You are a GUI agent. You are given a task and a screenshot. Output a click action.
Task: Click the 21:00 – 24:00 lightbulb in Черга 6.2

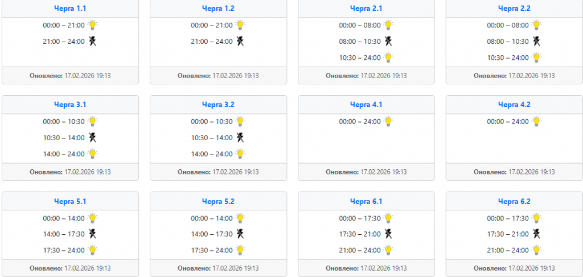[536, 250]
